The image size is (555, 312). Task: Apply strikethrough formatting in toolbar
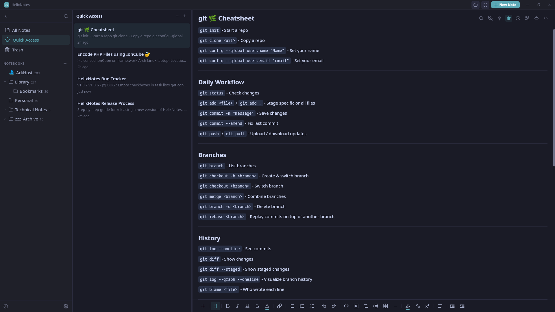point(257,306)
